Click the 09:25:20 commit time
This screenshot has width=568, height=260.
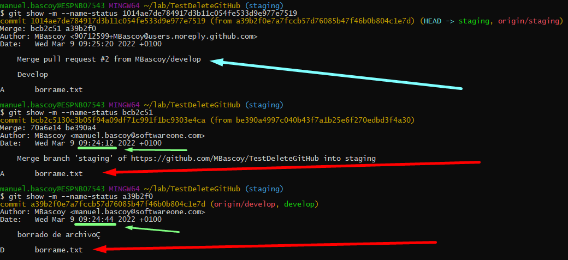(97, 44)
